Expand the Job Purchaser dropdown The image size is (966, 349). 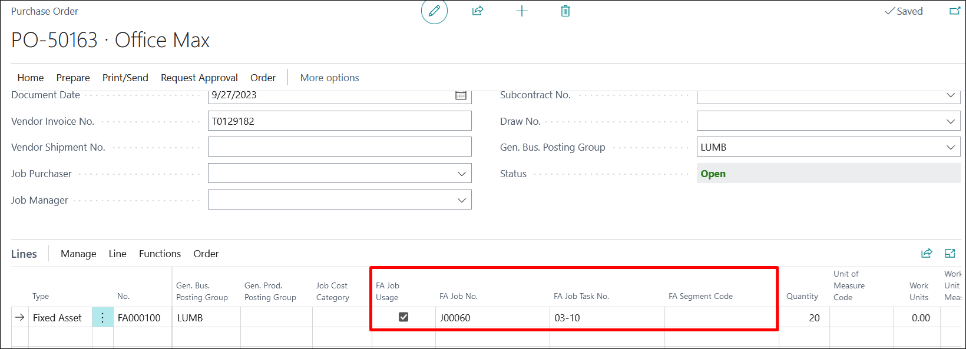[x=461, y=174]
